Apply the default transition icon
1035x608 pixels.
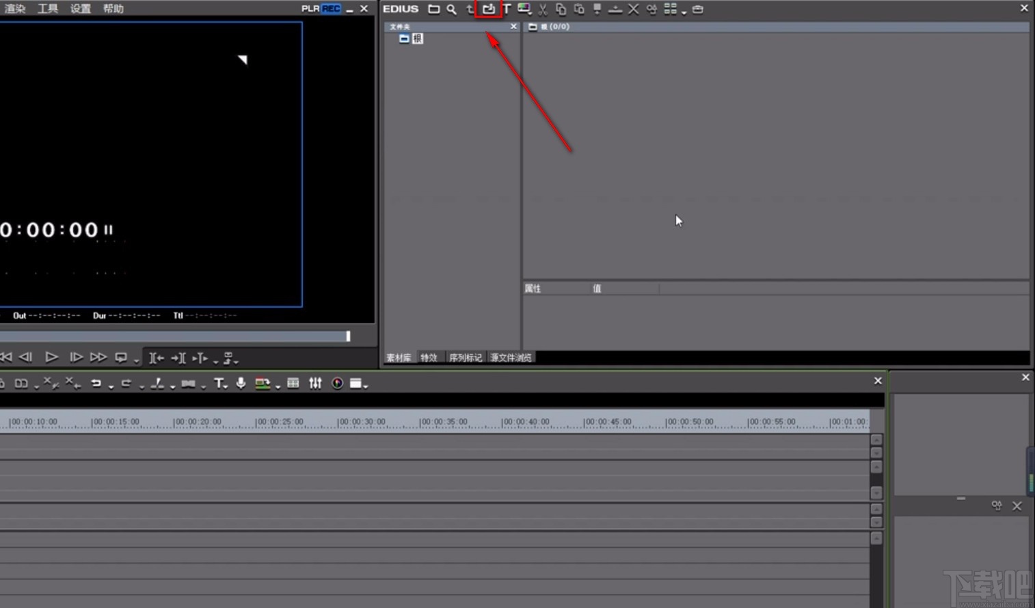(x=189, y=384)
